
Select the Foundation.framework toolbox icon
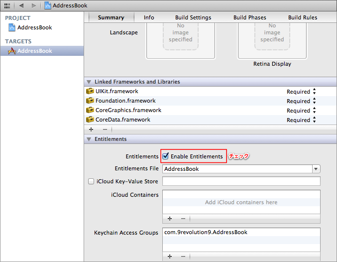(x=90, y=101)
